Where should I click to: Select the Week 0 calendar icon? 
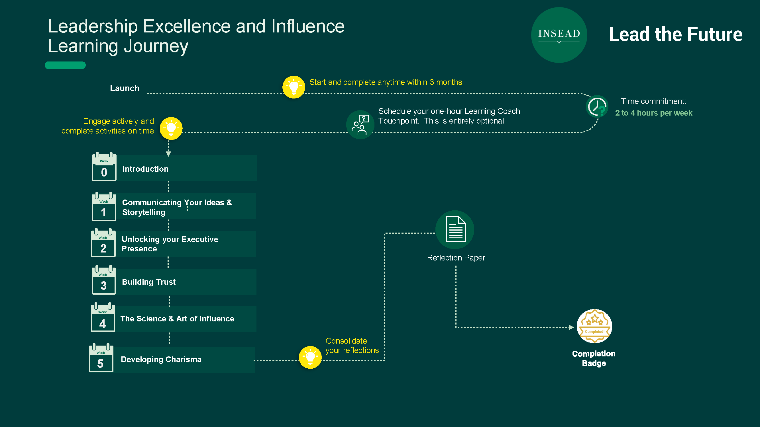(x=104, y=167)
